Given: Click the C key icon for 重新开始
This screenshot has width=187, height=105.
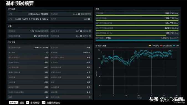Looking at the screenshot, I should coord(28,103).
